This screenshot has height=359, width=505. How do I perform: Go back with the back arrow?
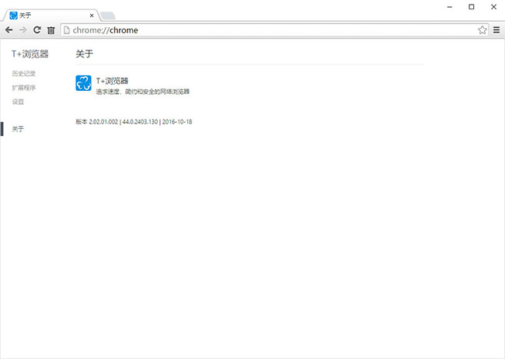tap(9, 30)
